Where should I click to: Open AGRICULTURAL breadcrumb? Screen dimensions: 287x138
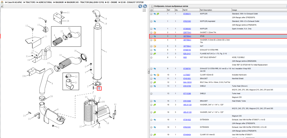(x=45, y=2)
